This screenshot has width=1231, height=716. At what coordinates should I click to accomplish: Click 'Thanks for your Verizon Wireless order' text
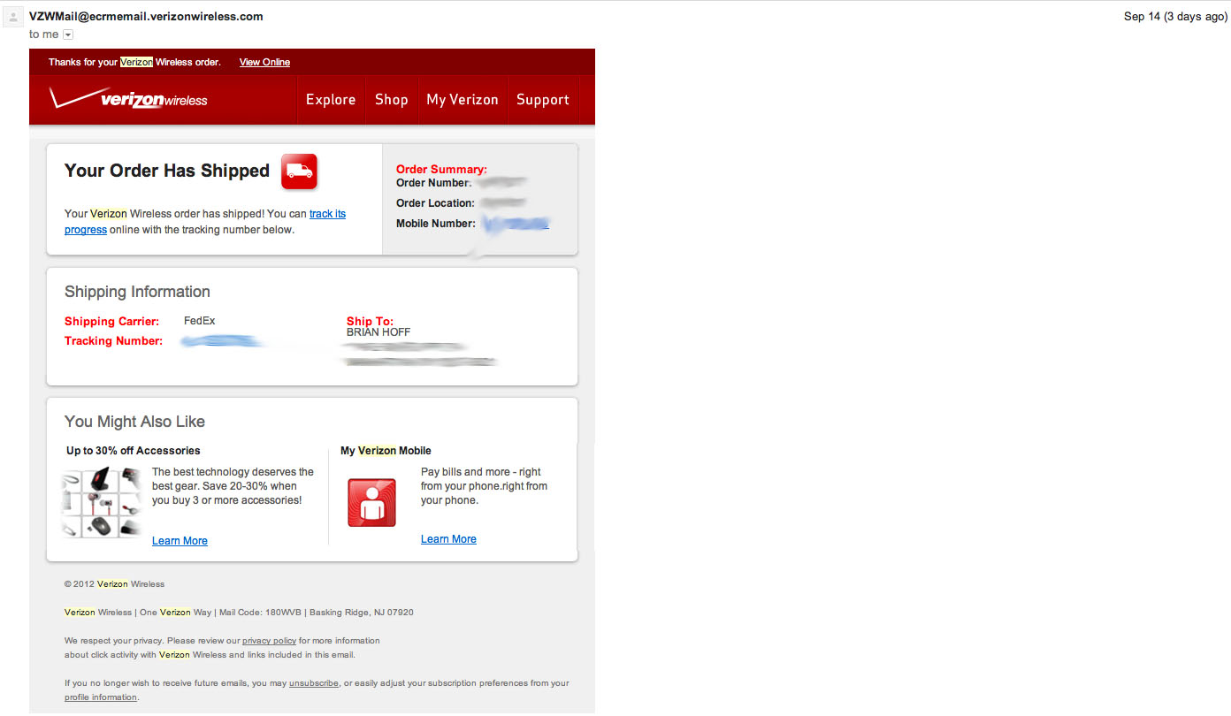[134, 62]
